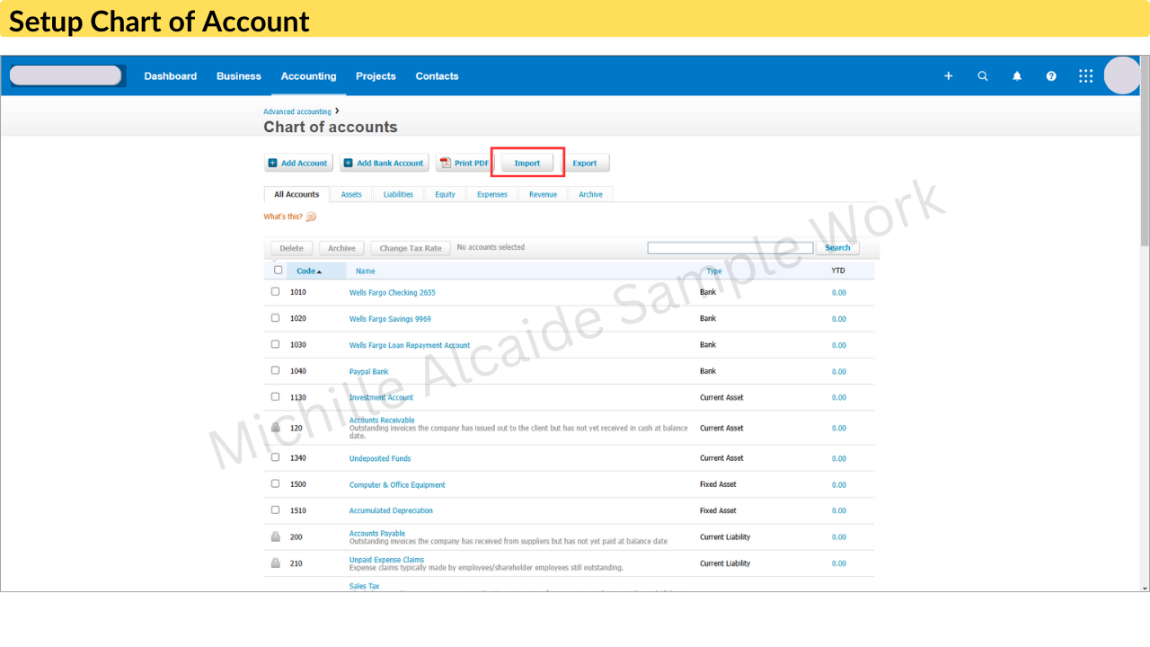The width and height of the screenshot is (1150, 647).
Task: Click the padlock icon beside Accounts Payable
Action: coord(276,536)
